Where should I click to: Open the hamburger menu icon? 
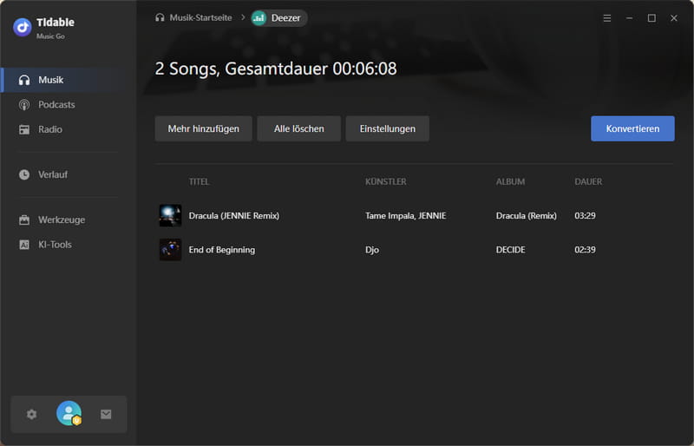click(607, 18)
